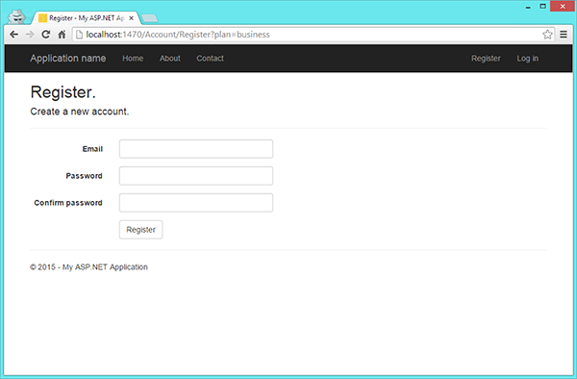Go to Register in the navbar
The image size is (577, 379).
point(486,59)
